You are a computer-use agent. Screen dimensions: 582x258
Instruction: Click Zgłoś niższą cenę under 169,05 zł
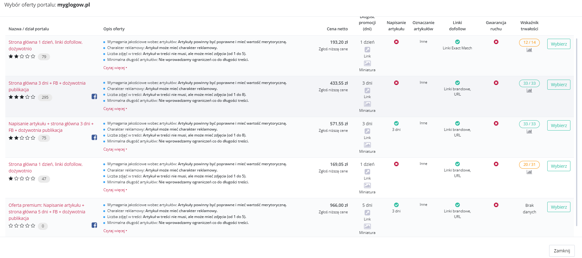tap(333, 171)
